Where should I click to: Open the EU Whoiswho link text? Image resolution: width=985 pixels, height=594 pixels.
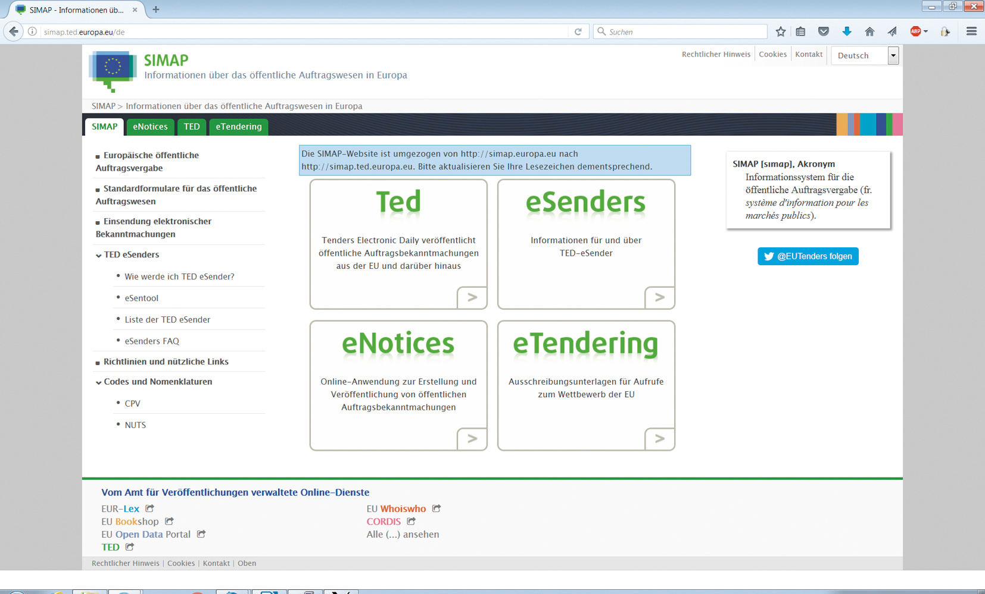tap(396, 508)
